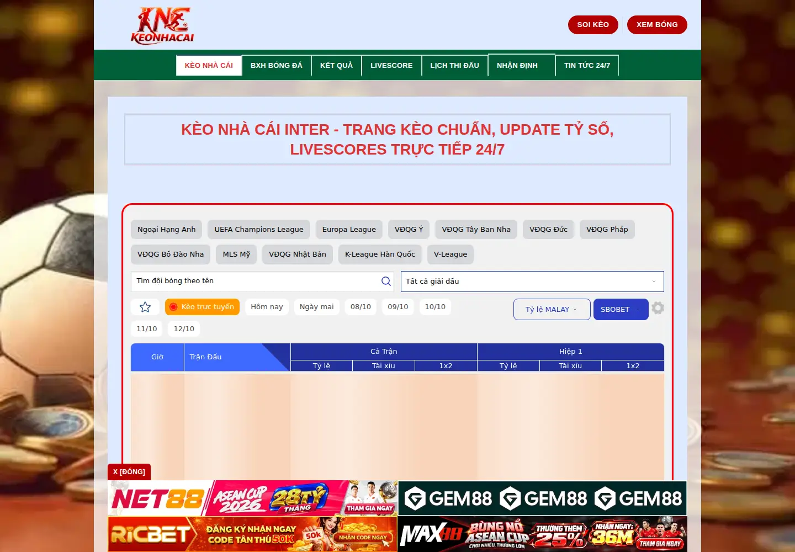
Task: Click the SOI KÈO button
Action: 593,25
